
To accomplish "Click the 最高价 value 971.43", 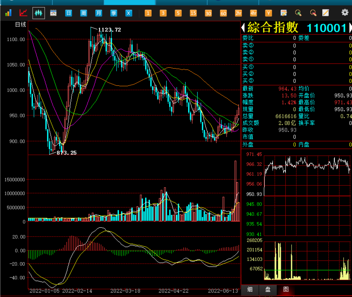I will [x=343, y=103].
